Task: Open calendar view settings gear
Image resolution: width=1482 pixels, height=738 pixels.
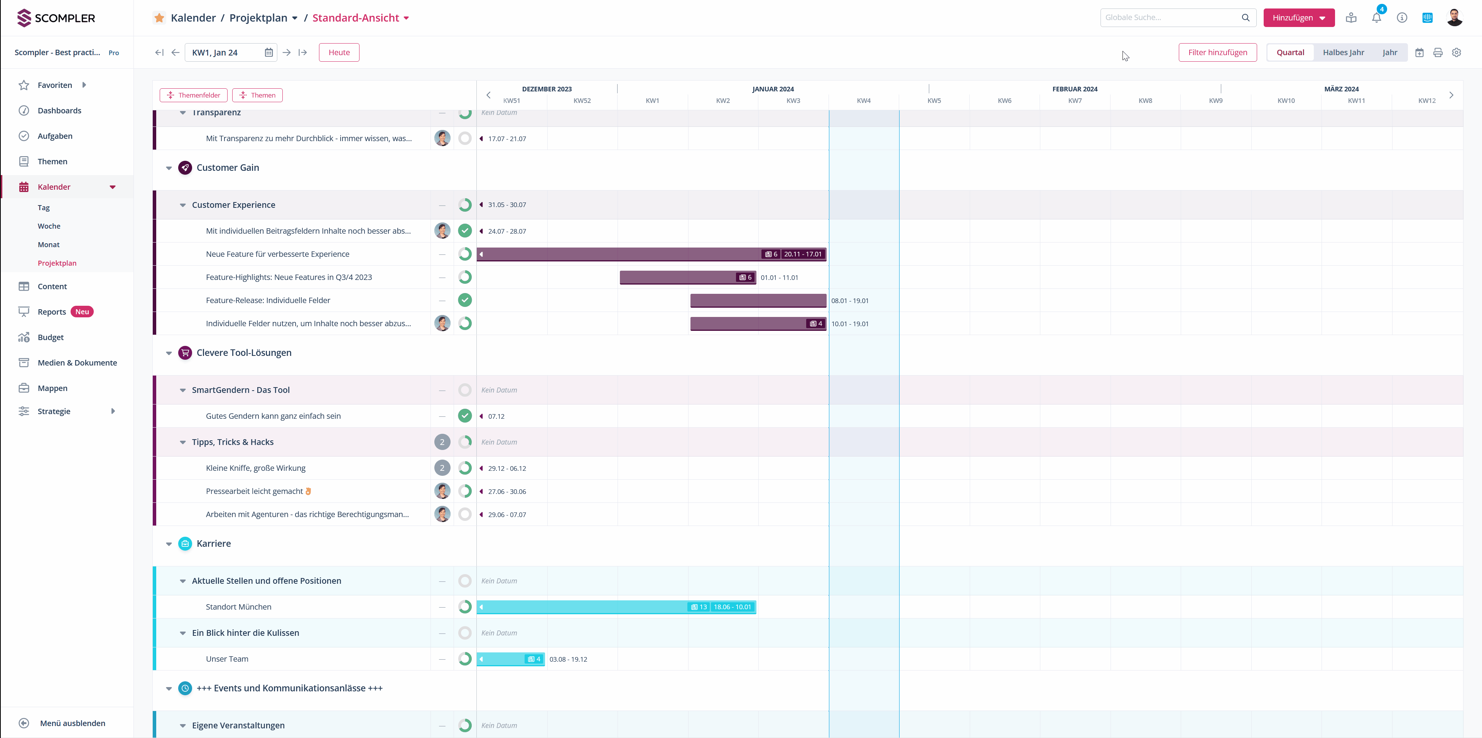Action: click(x=1456, y=52)
